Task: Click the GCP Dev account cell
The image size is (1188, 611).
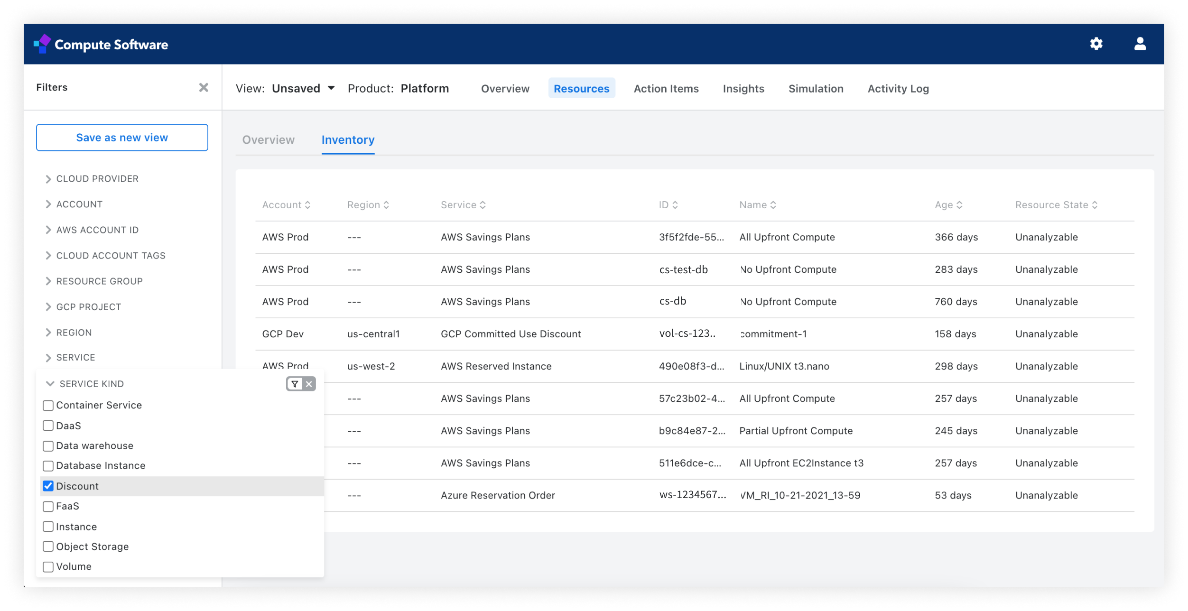Action: click(283, 334)
